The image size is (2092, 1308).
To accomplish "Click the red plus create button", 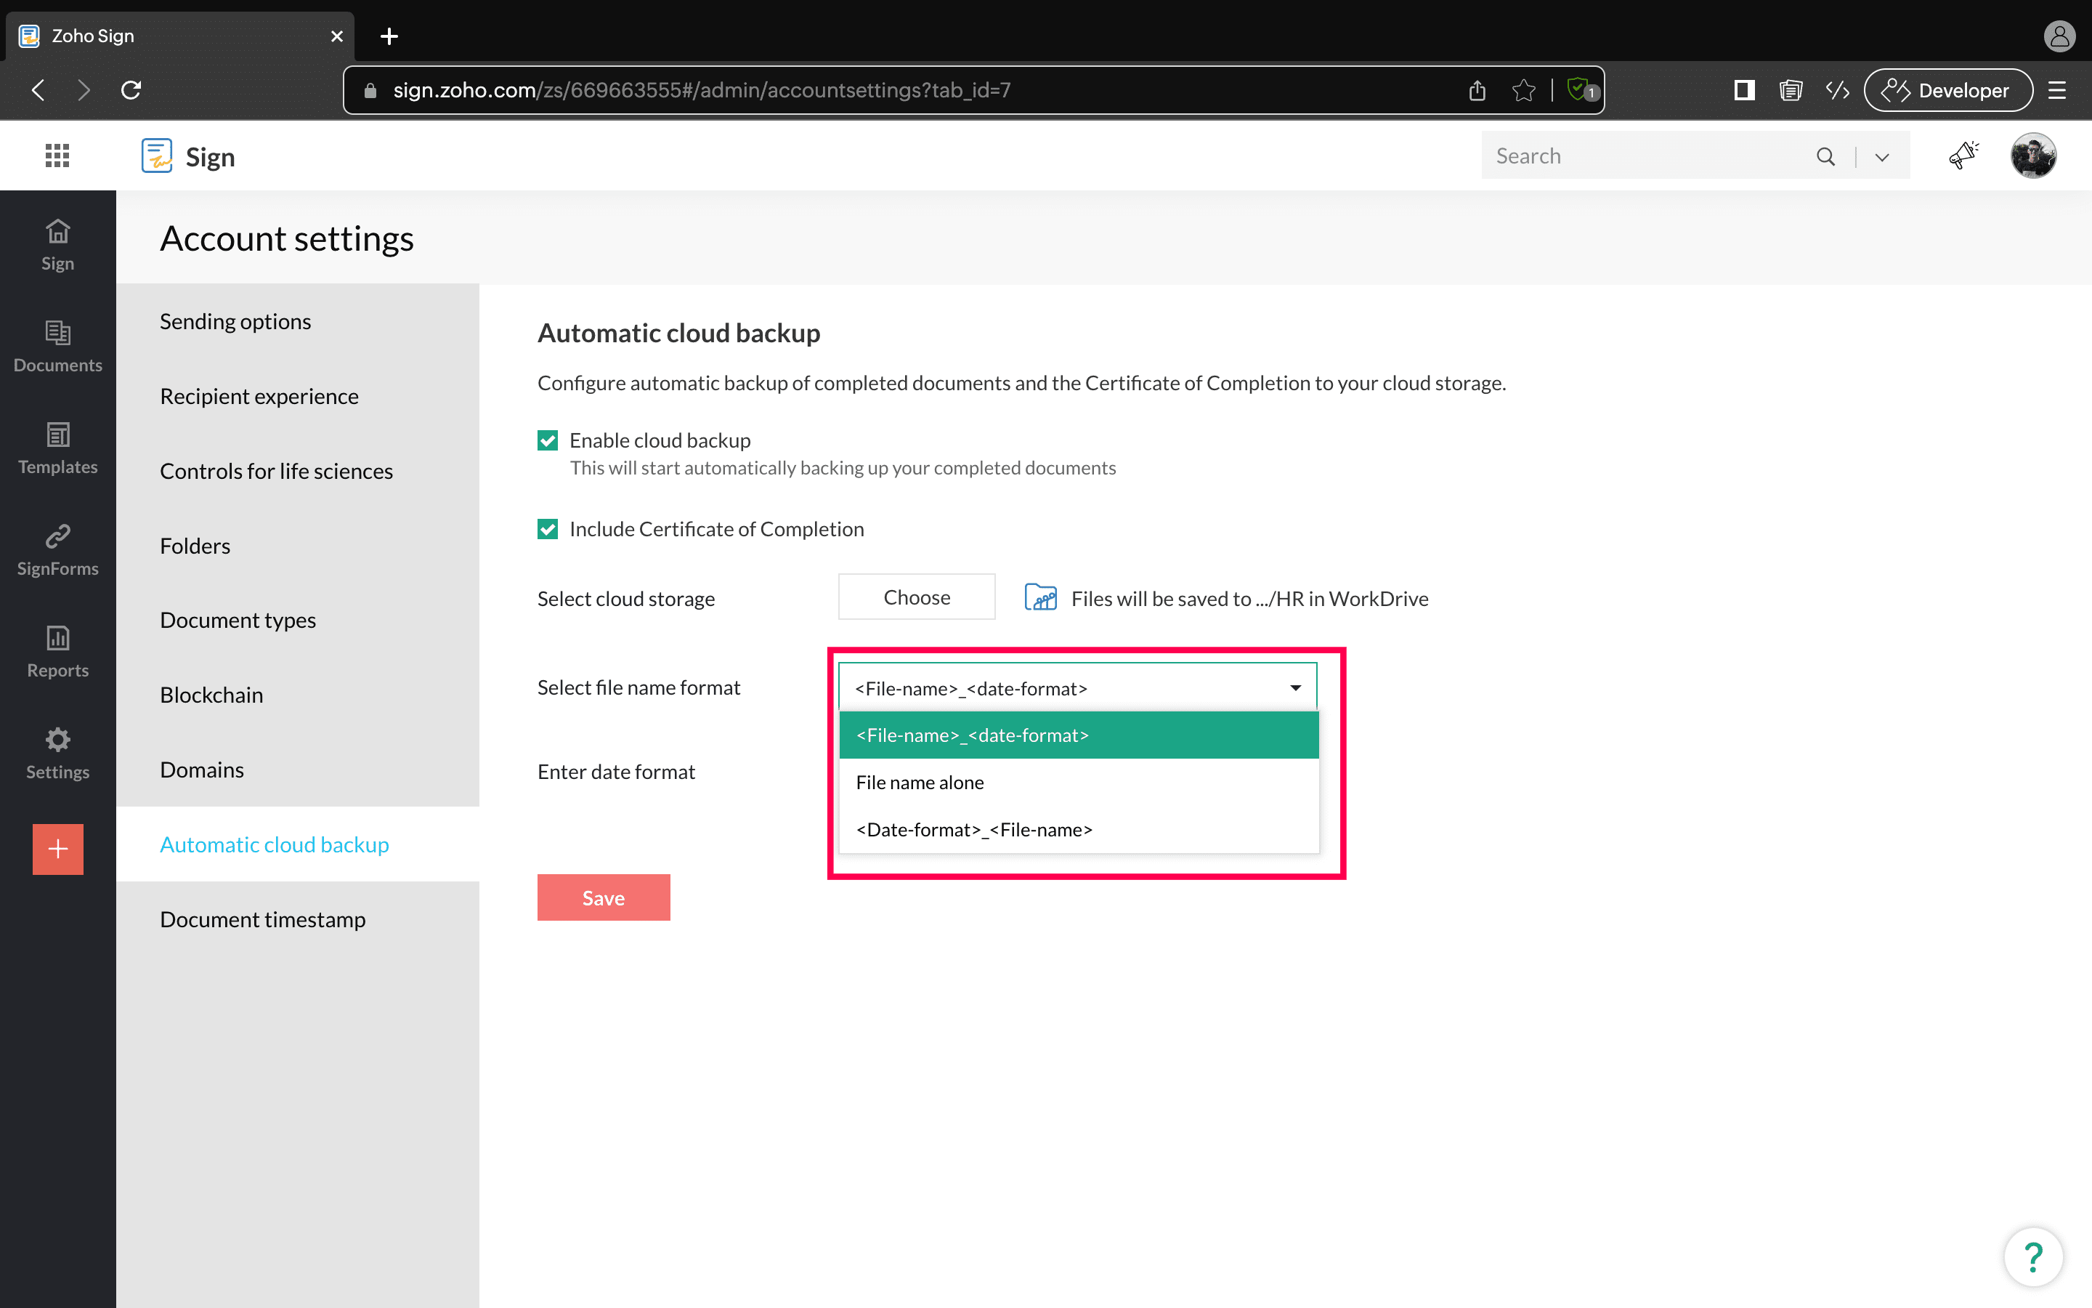I will tap(58, 849).
